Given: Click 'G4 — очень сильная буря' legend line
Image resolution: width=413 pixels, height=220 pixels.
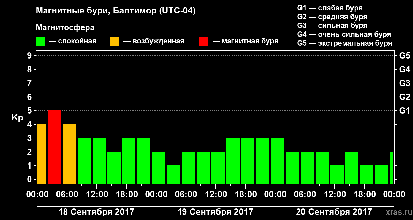Looking at the screenshot, I should tap(344, 34).
